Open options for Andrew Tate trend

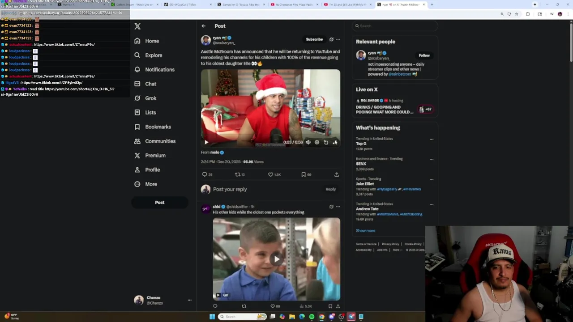pos(432,204)
